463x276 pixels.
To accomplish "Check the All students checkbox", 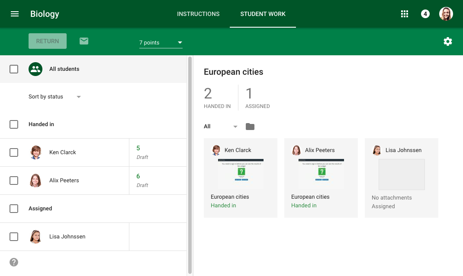I will click(x=14, y=69).
